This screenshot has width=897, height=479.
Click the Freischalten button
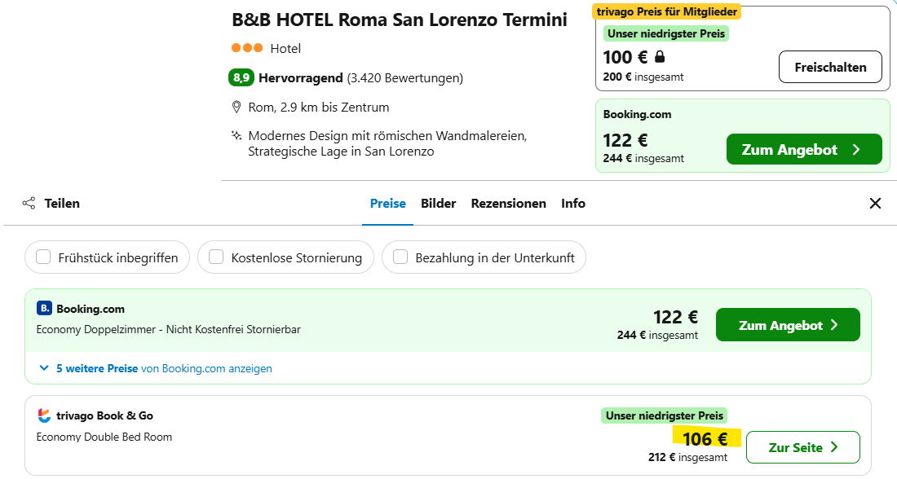tap(830, 67)
